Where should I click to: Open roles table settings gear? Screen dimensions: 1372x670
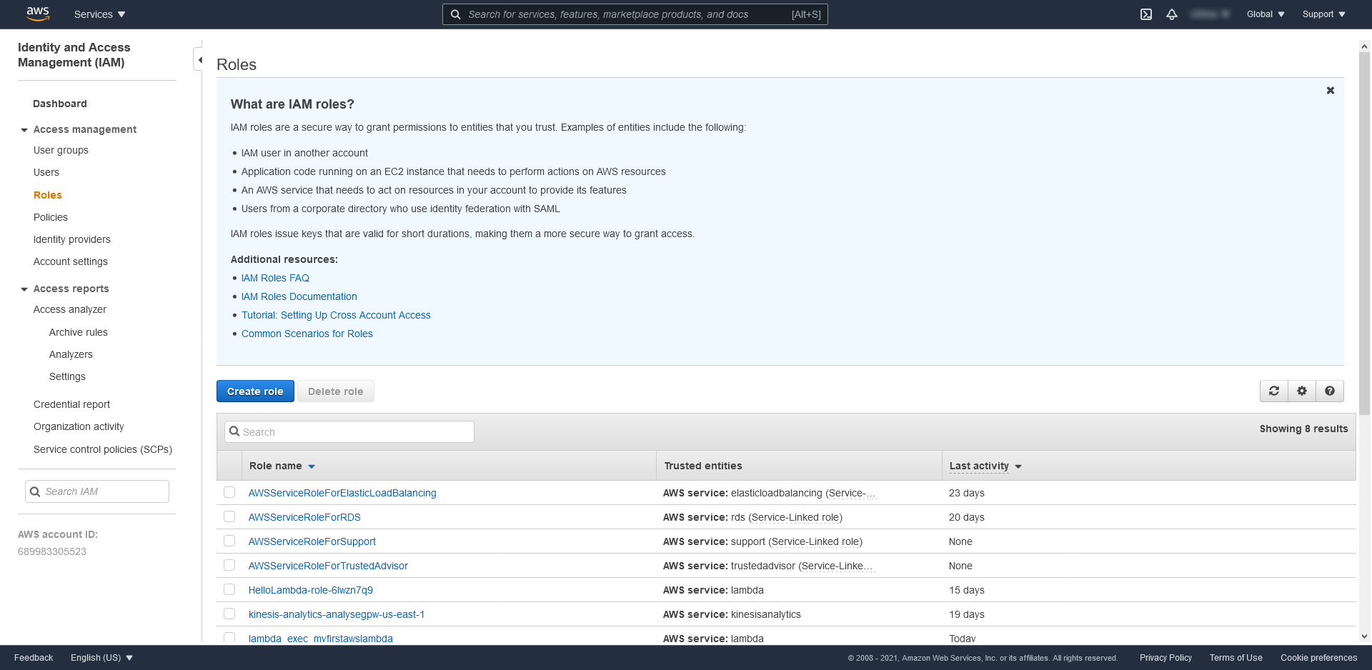tap(1302, 391)
